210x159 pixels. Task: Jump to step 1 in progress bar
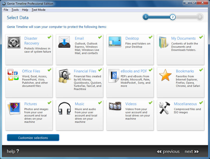tap(146, 17)
